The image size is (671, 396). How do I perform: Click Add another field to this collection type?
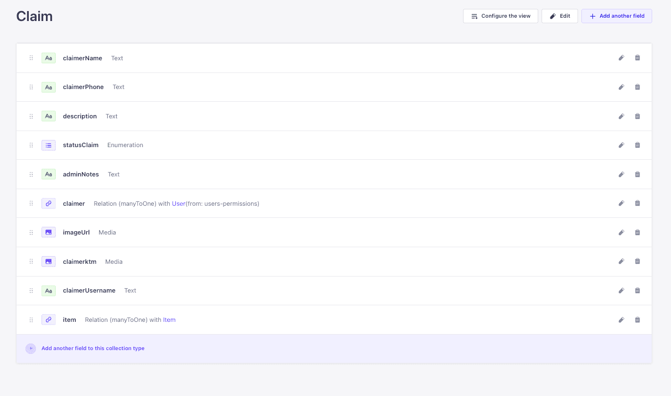coord(92,348)
